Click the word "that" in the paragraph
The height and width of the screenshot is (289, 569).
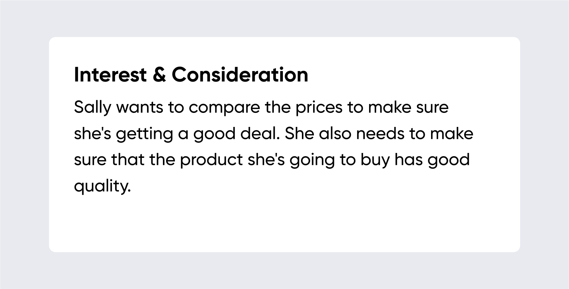[x=128, y=160]
